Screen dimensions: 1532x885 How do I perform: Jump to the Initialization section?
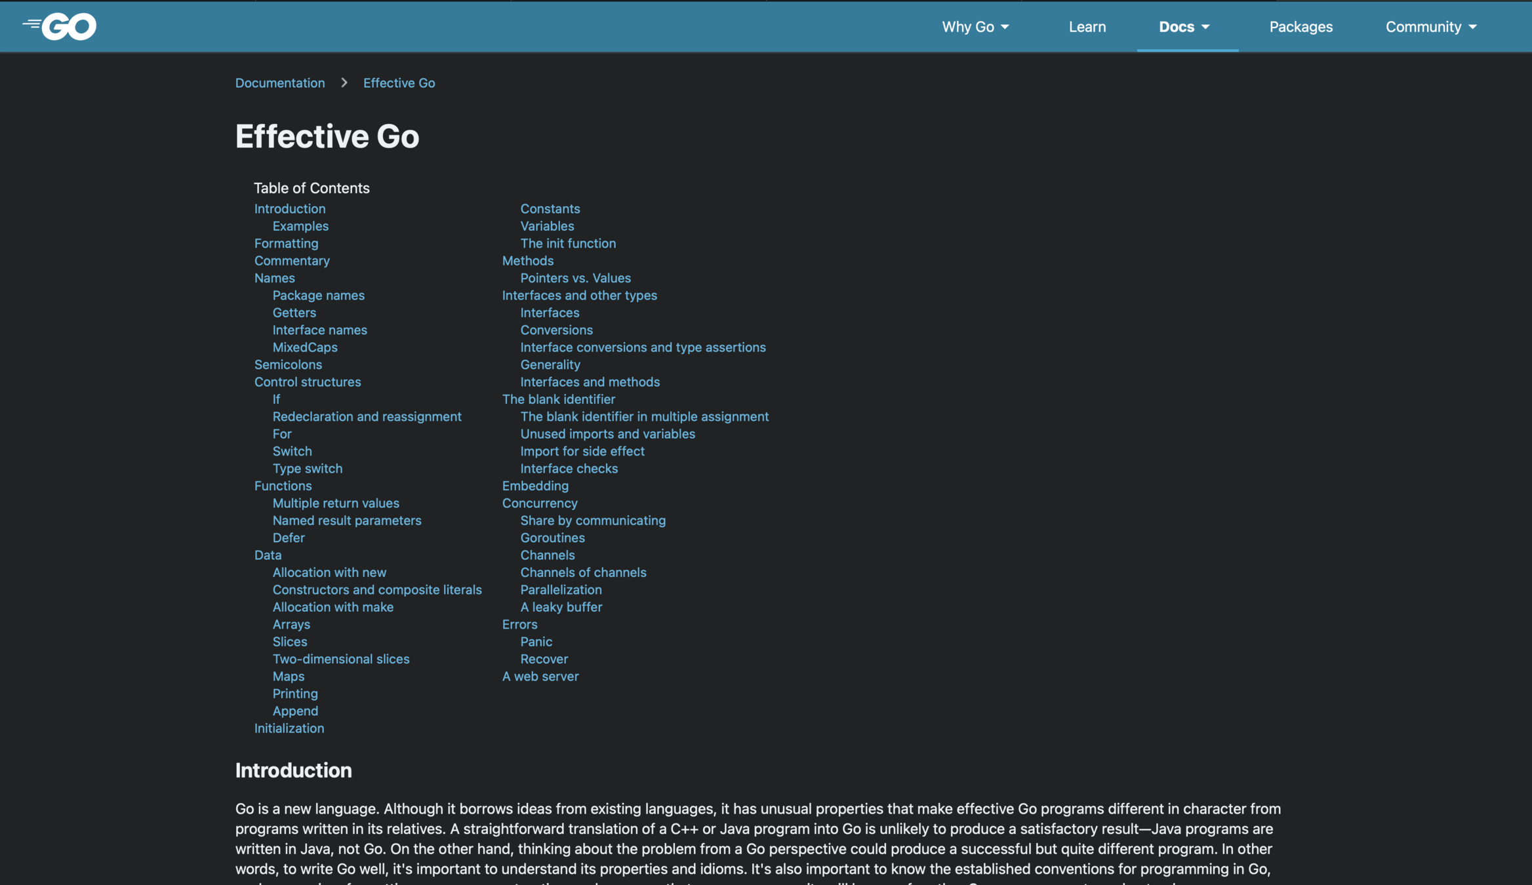click(x=289, y=728)
